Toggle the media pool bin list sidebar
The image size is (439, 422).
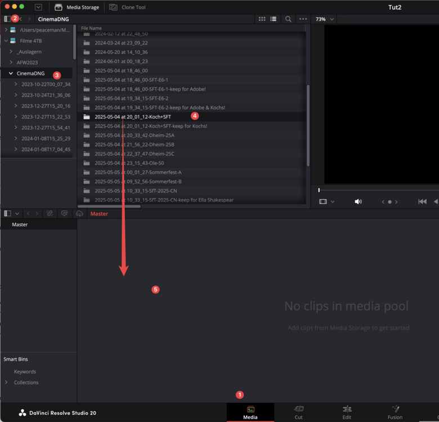(8, 214)
